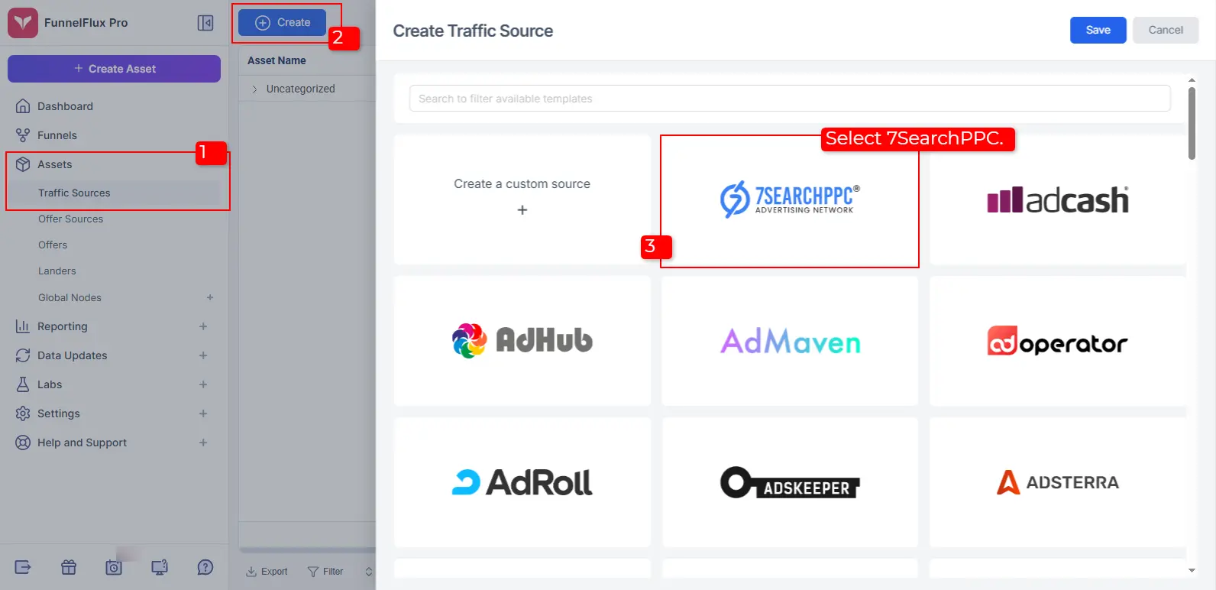Click the Asset Name column header
Image resolution: width=1216 pixels, height=590 pixels.
click(277, 60)
